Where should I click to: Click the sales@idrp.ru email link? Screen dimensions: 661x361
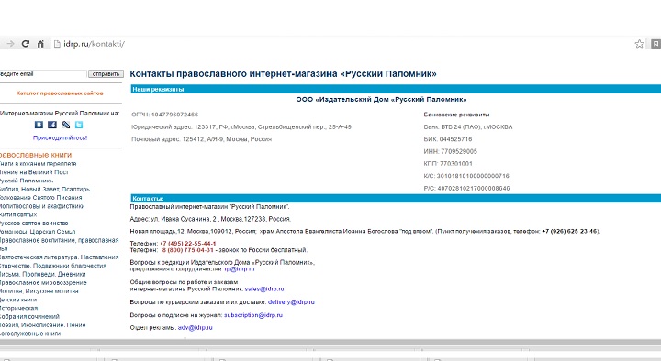click(264, 289)
